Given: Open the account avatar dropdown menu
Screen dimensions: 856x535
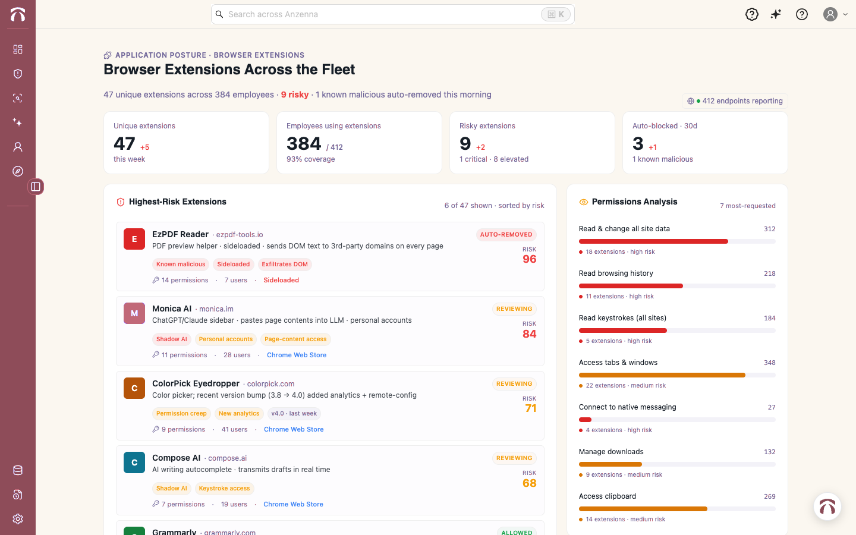Looking at the screenshot, I should 835,14.
